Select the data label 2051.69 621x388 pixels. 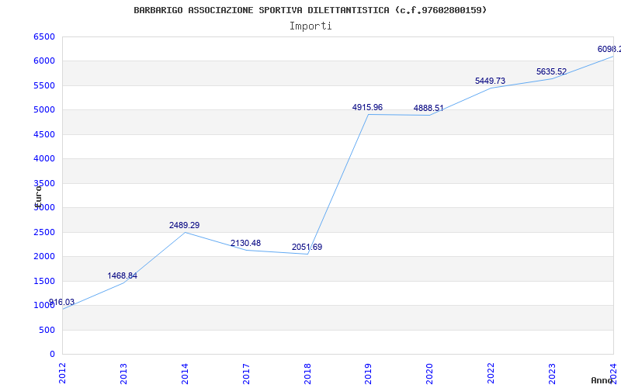point(307,247)
